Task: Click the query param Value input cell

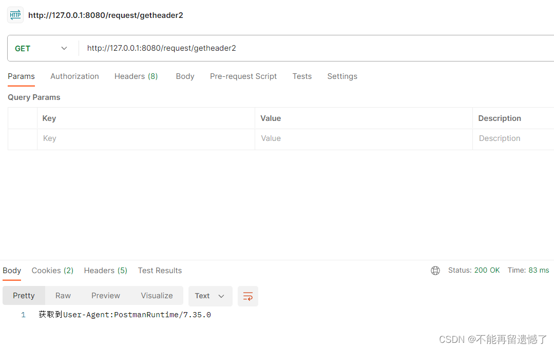Action: click(364, 138)
